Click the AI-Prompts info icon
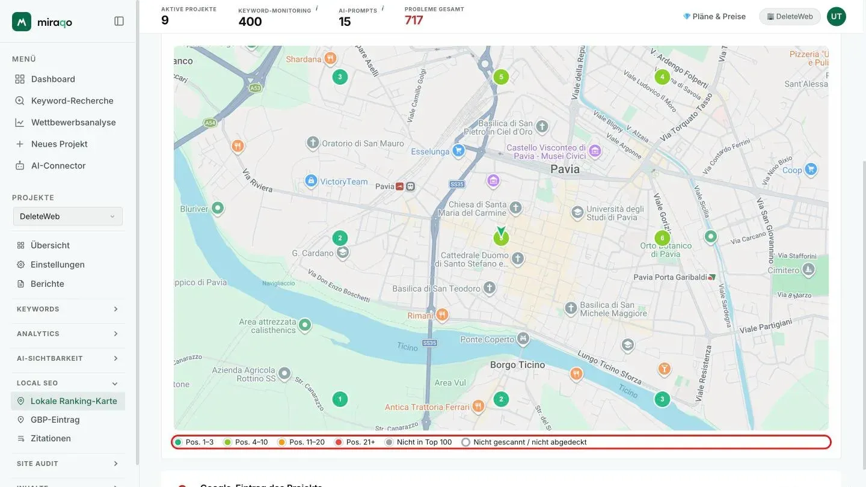Image resolution: width=866 pixels, height=487 pixels. click(383, 8)
